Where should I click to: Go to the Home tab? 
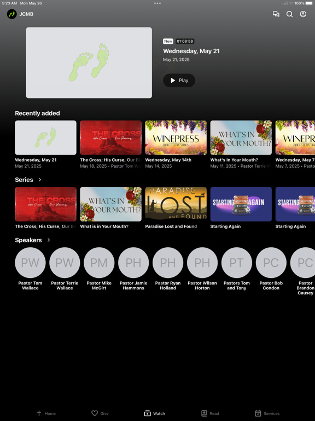tap(46, 413)
